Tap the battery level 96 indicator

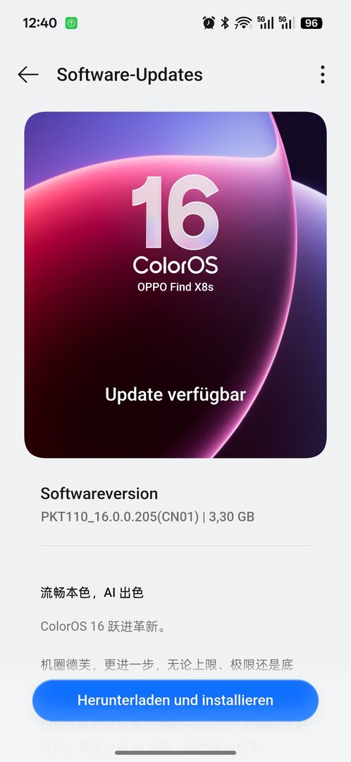pos(312,23)
